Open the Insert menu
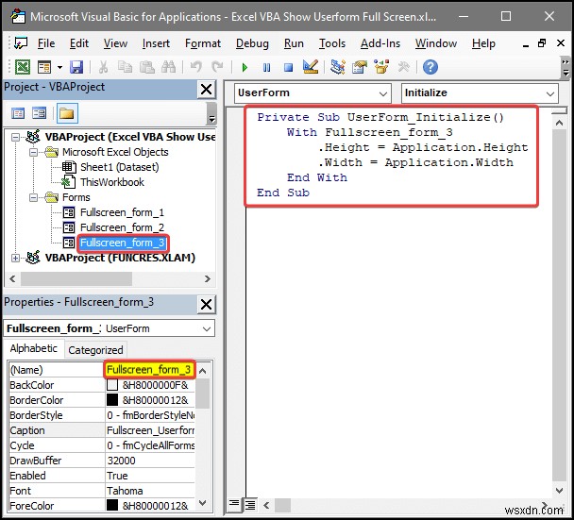This screenshot has width=574, height=520. click(x=156, y=43)
